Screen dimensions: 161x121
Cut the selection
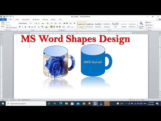point(8,22)
